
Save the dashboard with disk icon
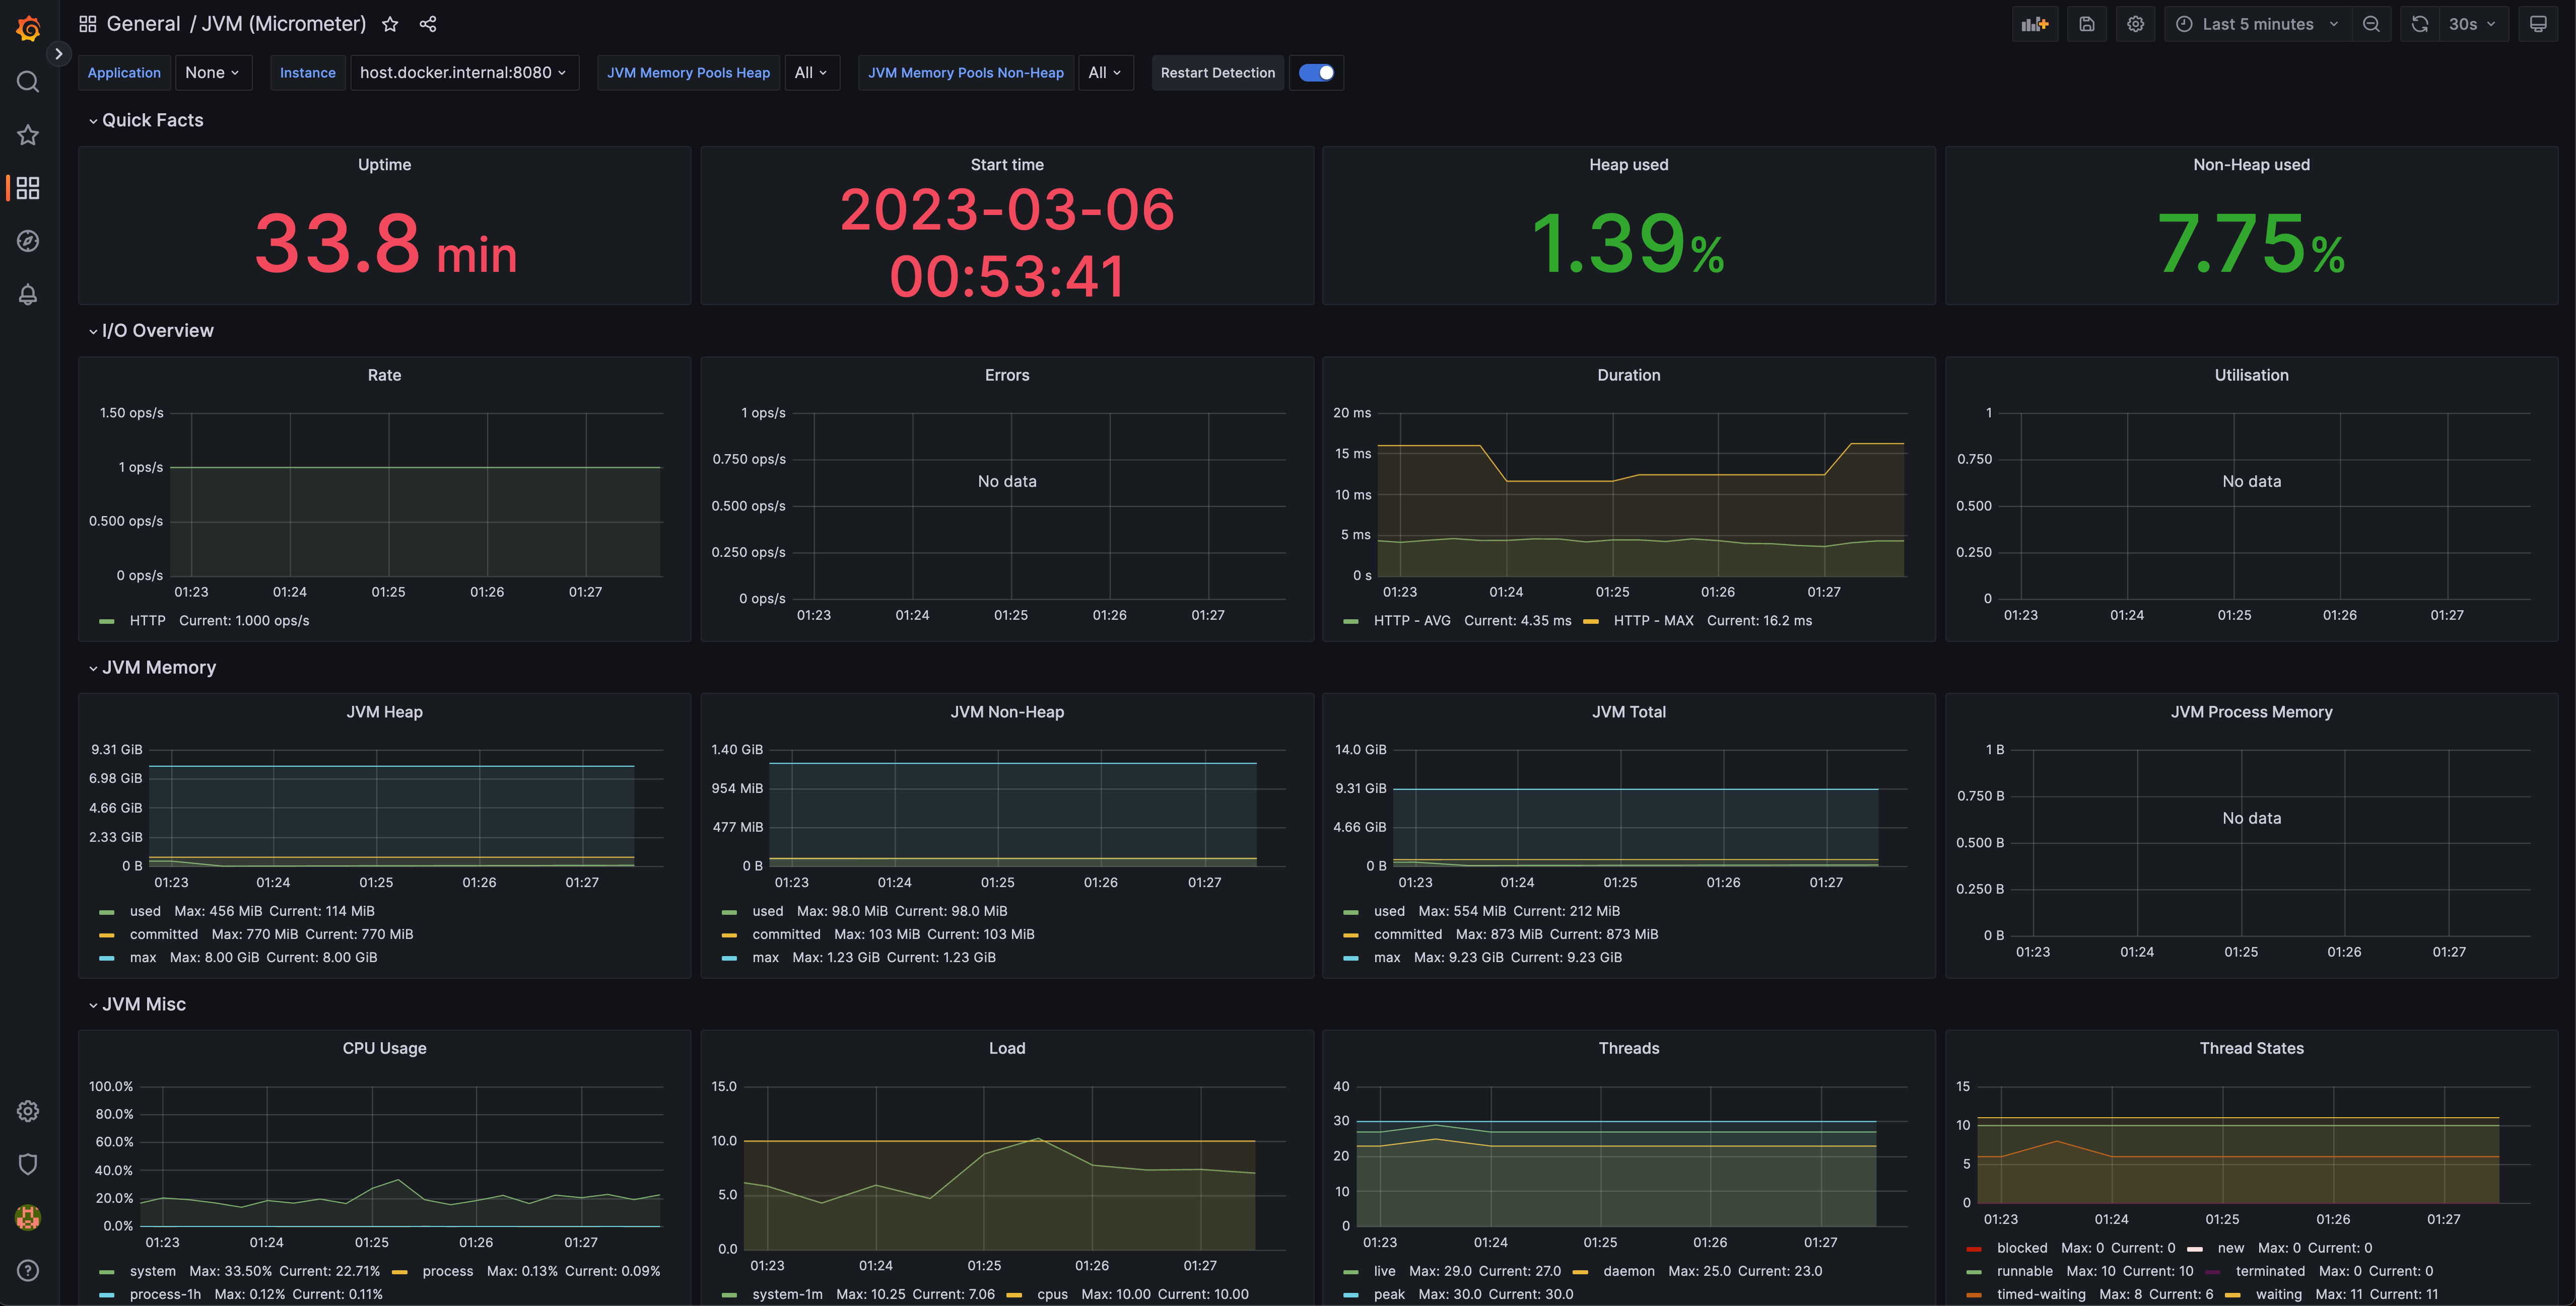[x=2086, y=24]
